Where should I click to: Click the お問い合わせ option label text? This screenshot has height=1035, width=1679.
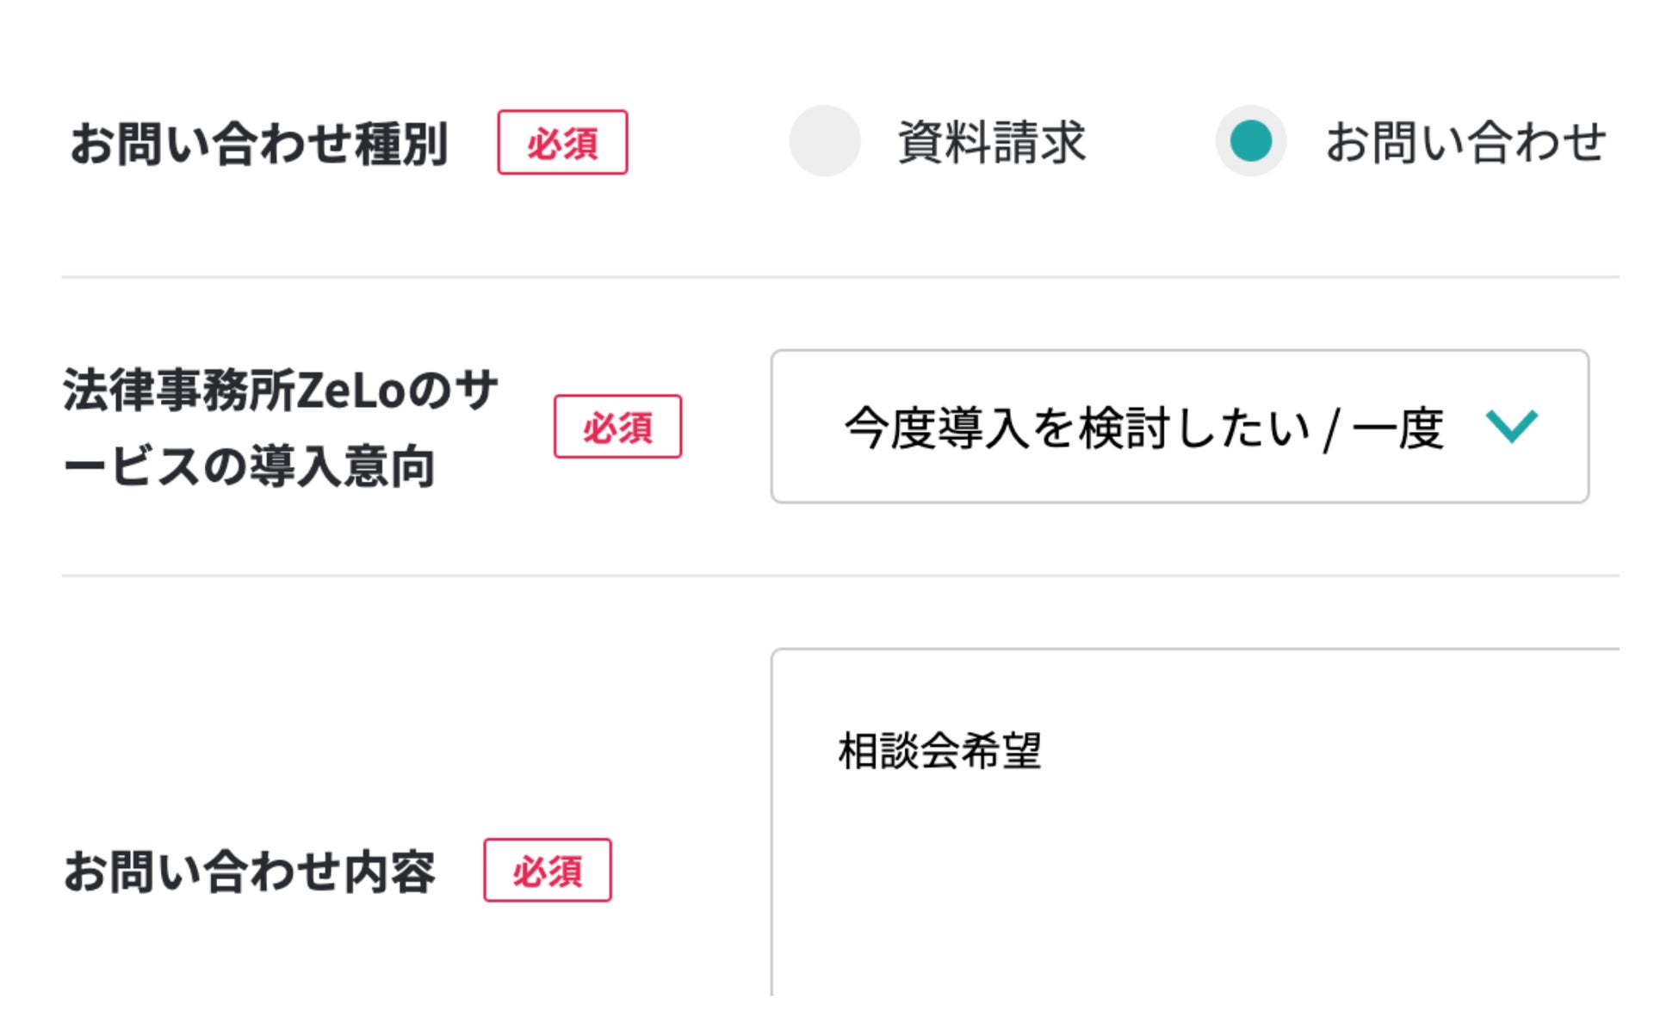[x=1465, y=142]
